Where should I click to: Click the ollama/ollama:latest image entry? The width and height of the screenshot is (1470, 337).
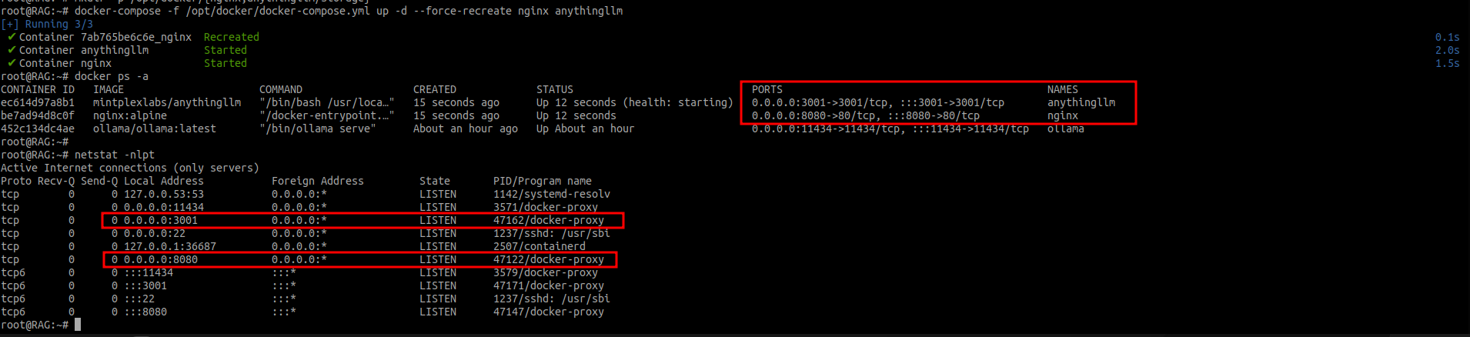click(x=155, y=128)
